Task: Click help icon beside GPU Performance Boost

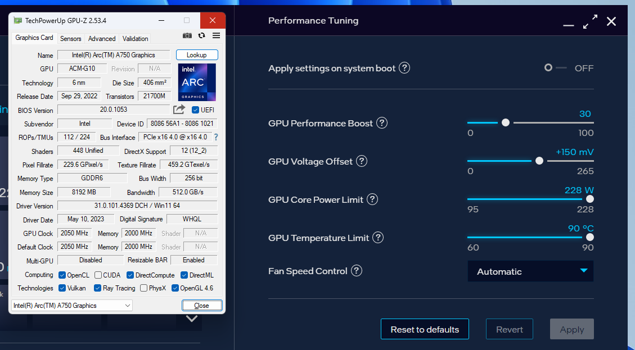Action: 381,122
